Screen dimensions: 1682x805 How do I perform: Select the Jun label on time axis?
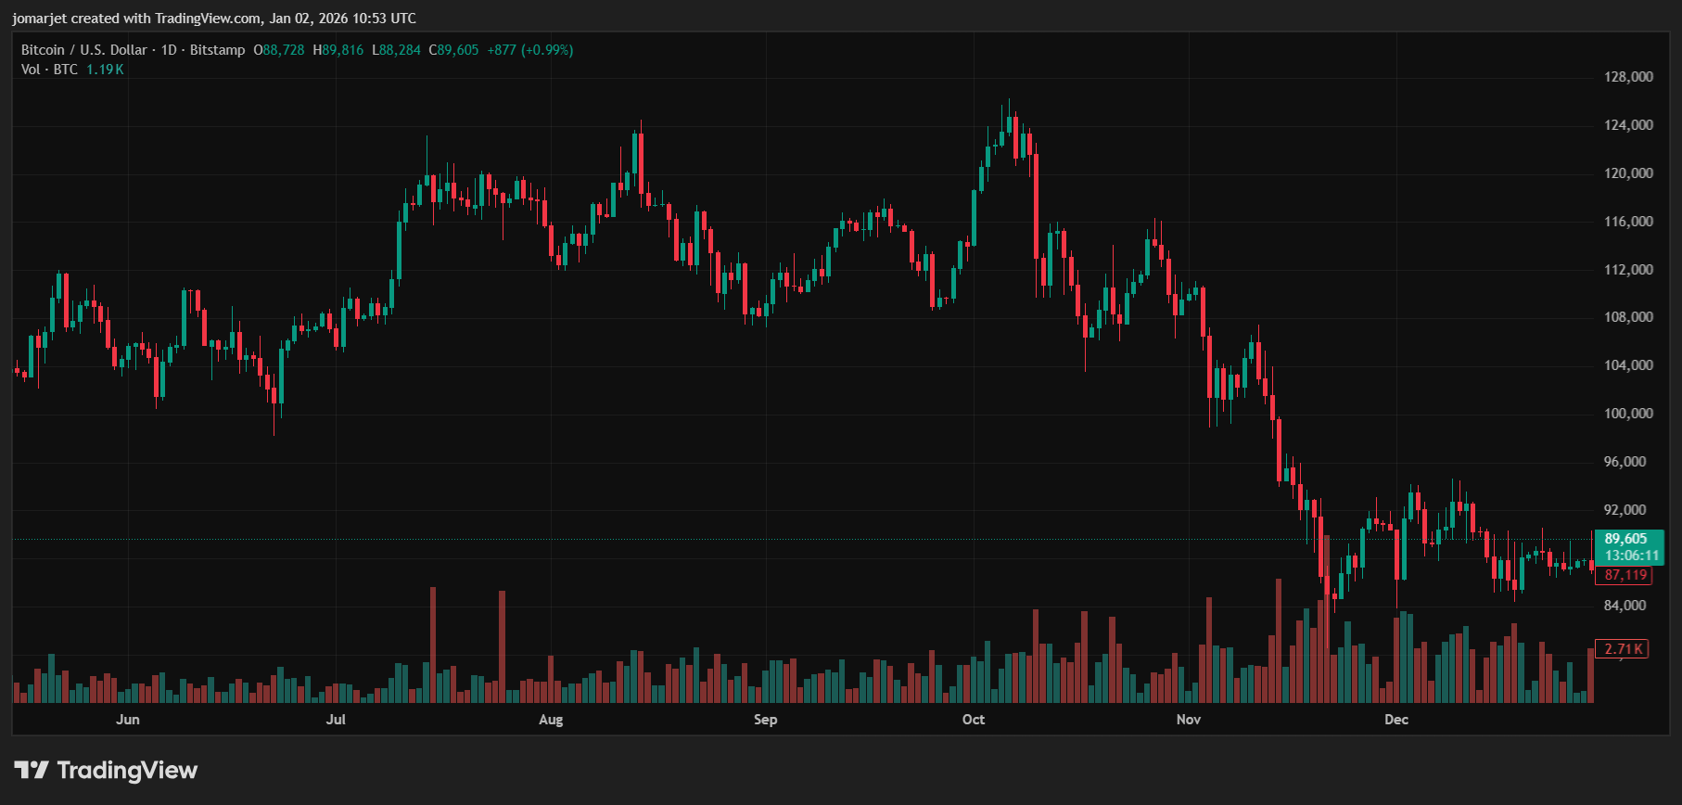[128, 720]
